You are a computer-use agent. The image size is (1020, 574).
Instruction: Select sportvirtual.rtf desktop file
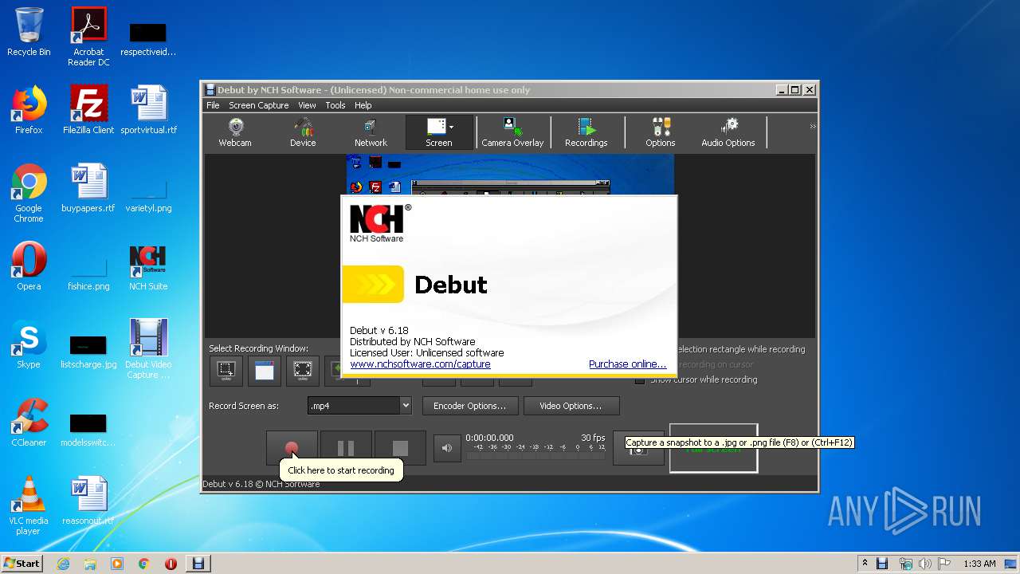pyautogui.click(x=149, y=110)
